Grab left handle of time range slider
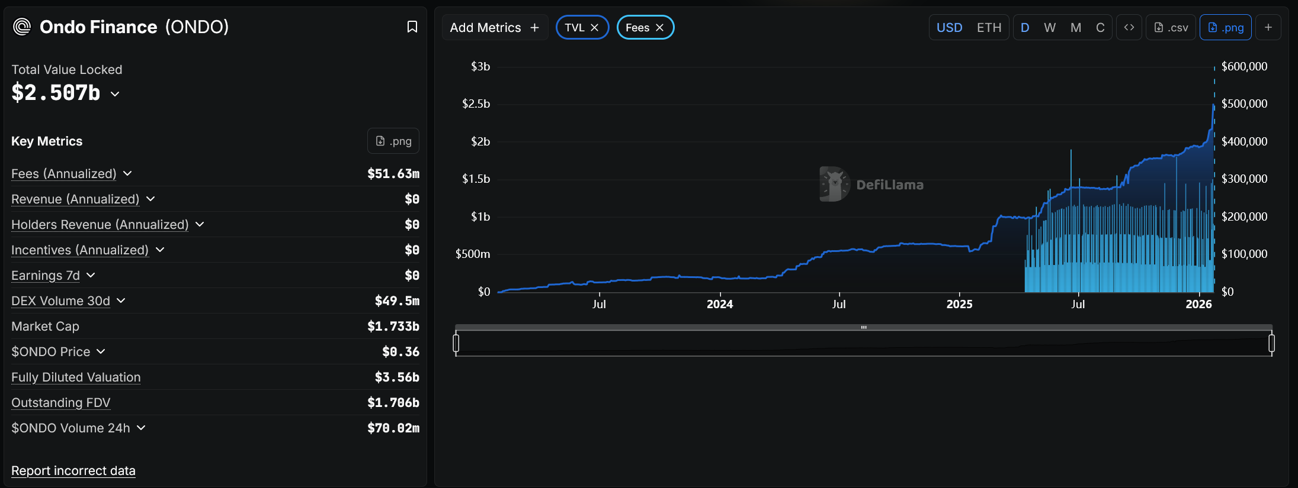1298x488 pixels. tap(456, 343)
